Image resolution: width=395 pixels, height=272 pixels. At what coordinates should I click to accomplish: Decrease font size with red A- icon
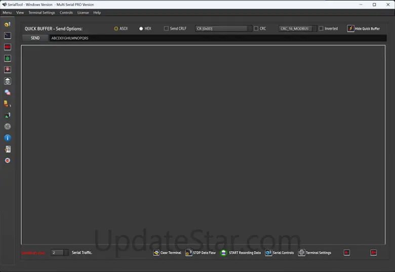[346, 253]
